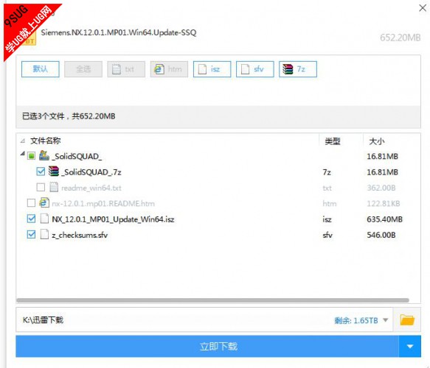Click the _SolidSQUAD_.7z archive icon

coord(54,171)
